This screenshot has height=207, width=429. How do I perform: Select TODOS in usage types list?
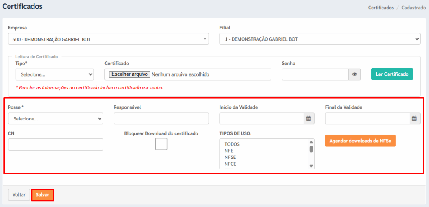232,144
